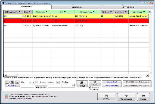Image resolution: width=155 pixels, height=104 pixels.
Task: Click horizontal scrollbar left arrow
Action: [5, 75]
